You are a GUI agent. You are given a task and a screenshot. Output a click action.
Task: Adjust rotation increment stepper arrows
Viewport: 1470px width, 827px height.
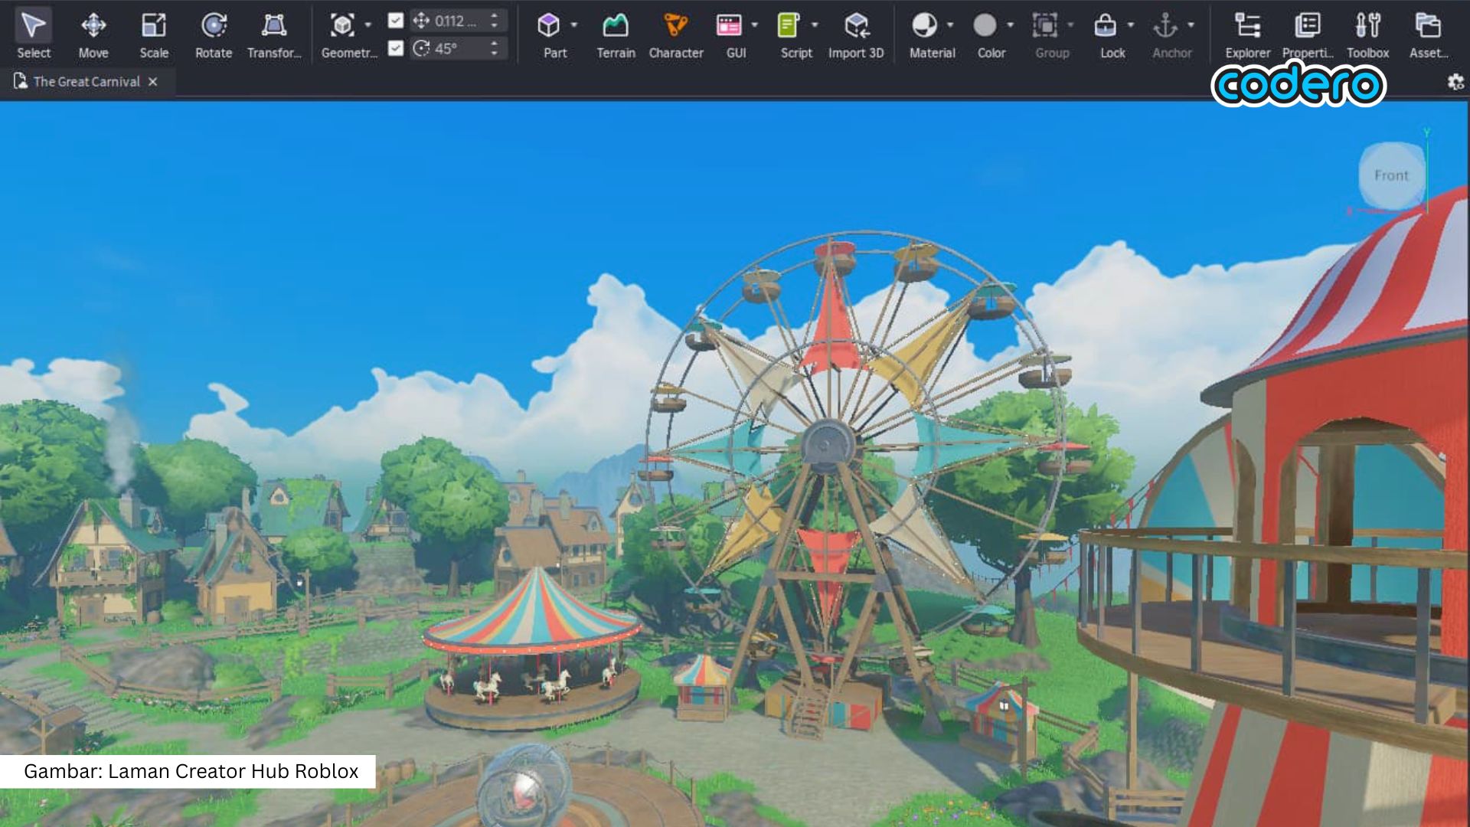click(x=495, y=48)
